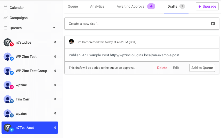Viewport: 221px width, 138px height.
Task: Select WP Zinc Test Group name
Action: tap(31, 71)
